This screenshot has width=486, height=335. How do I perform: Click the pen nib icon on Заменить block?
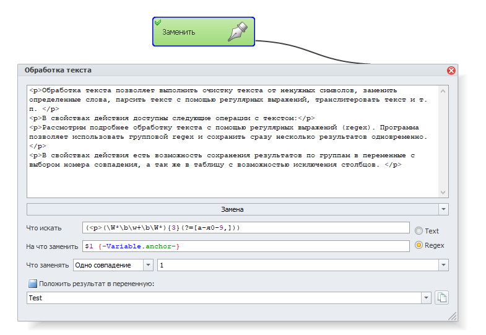point(238,32)
